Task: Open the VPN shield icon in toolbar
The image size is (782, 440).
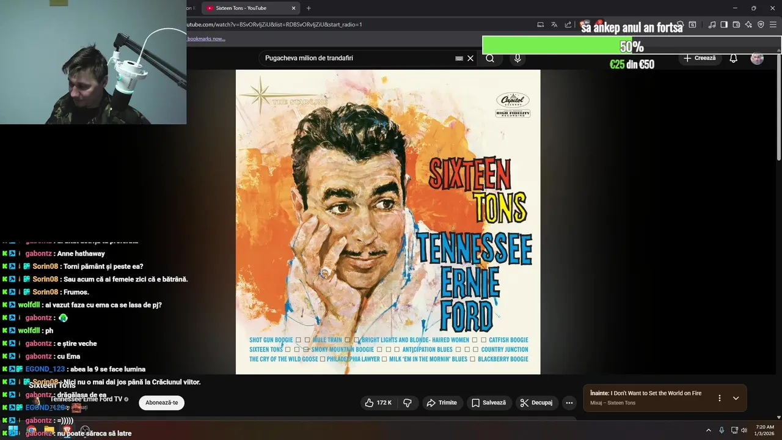Action: (x=761, y=24)
